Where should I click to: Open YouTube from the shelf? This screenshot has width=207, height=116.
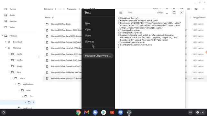[x=112, y=112]
